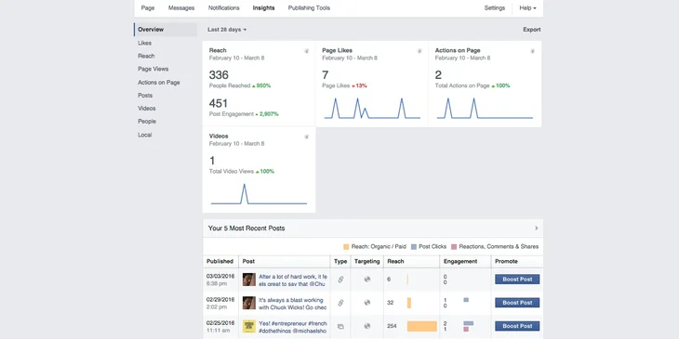
Task: Click the Export link
Action: (532, 30)
